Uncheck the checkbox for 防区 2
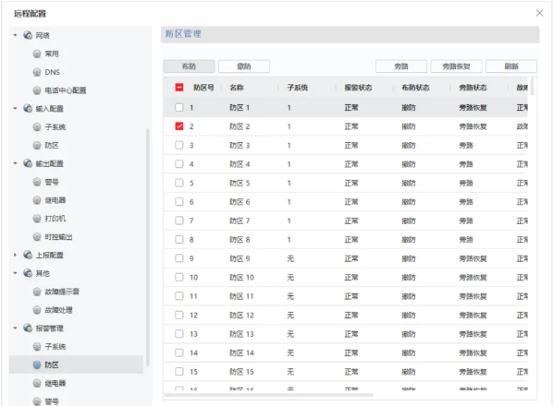553x406 pixels. click(179, 125)
